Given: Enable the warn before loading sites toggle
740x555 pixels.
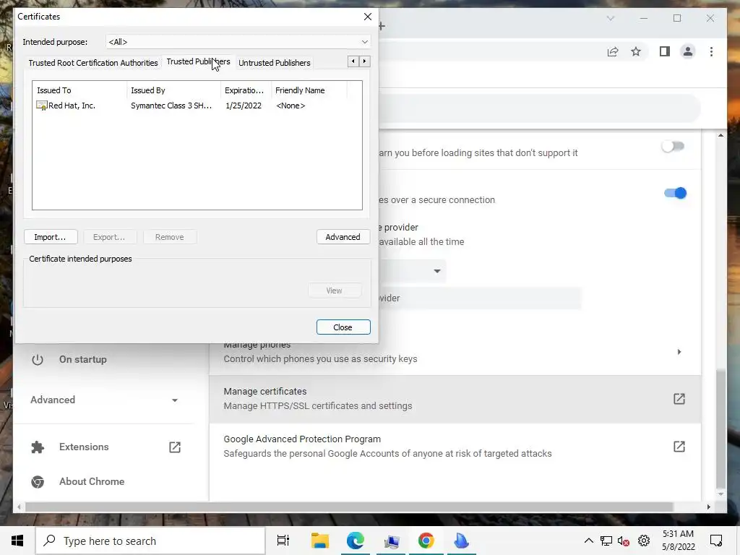Looking at the screenshot, I should [x=673, y=146].
